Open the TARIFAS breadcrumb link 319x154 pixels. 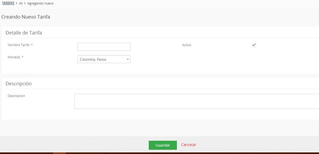(8, 3)
